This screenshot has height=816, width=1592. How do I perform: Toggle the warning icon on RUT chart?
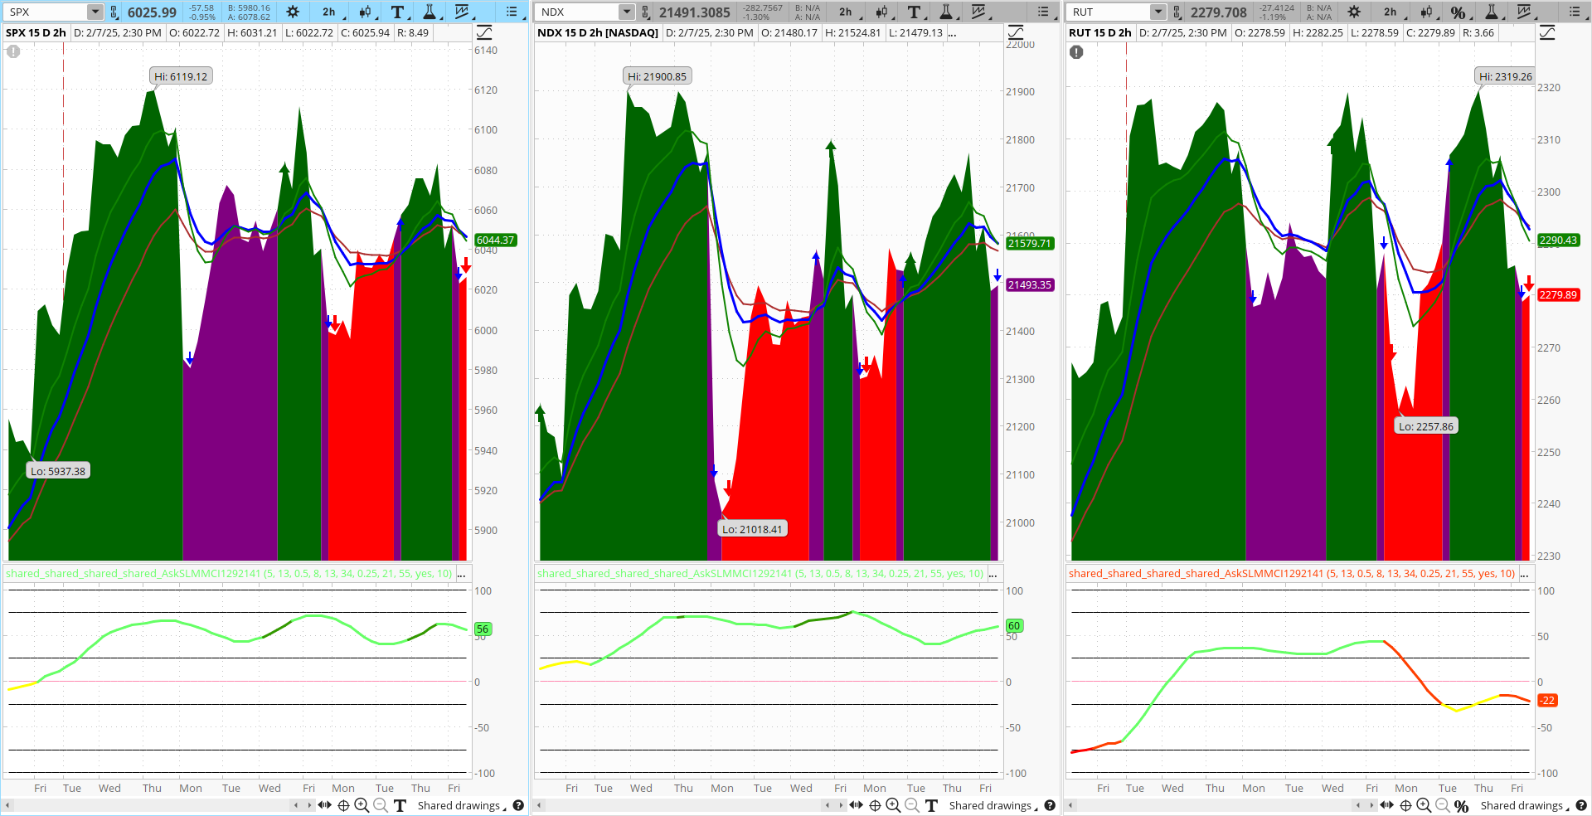(x=1075, y=51)
